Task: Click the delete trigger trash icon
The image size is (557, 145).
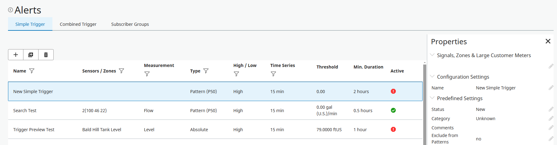Action: [46, 55]
